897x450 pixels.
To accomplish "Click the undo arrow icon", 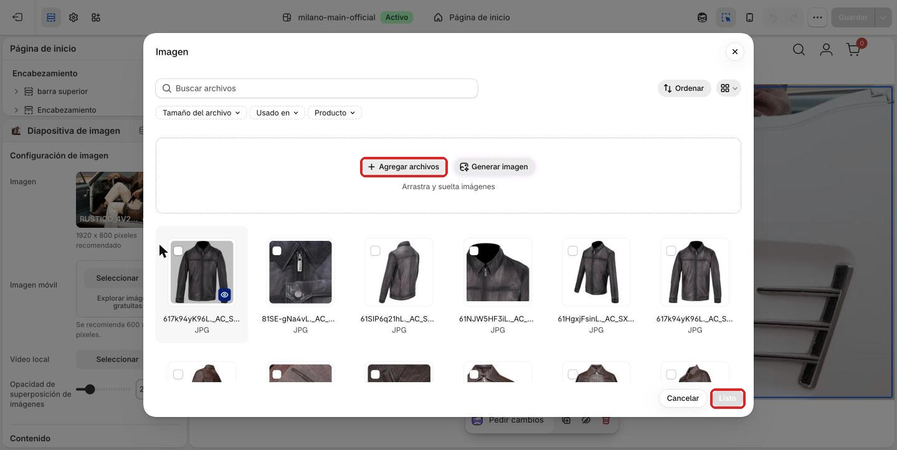I will [773, 17].
